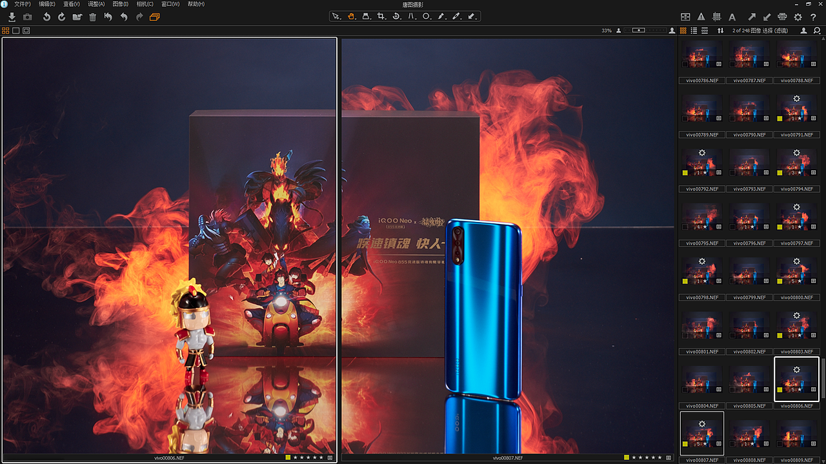Open the Edit Selected Variants panel icon
Viewport: 826px width, 464px height.
pos(685,17)
